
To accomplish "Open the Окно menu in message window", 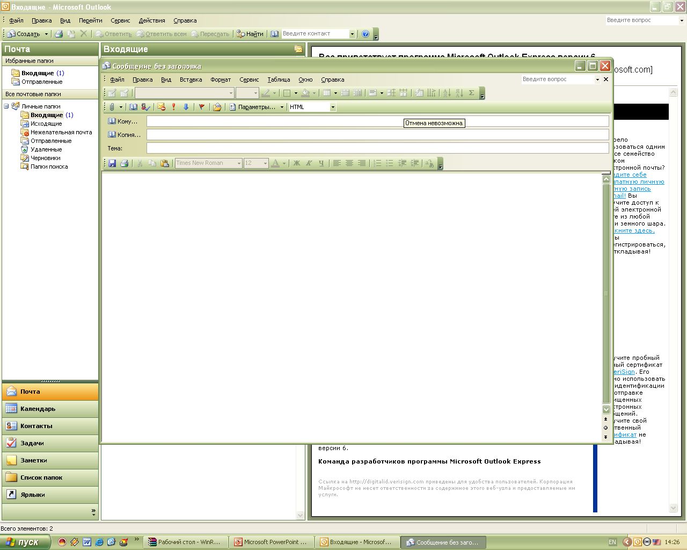I will (x=305, y=79).
